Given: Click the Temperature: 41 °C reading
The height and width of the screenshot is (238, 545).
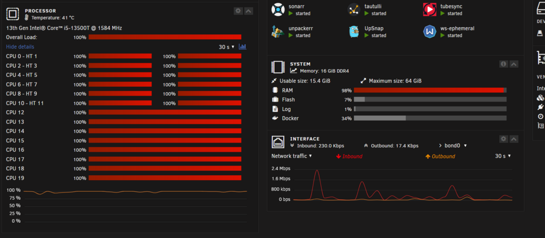Looking at the screenshot, I should point(52,18).
